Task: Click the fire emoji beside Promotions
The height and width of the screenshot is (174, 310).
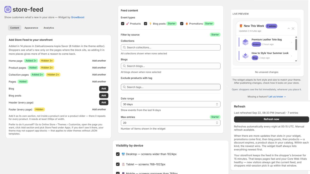Action: point(187,24)
